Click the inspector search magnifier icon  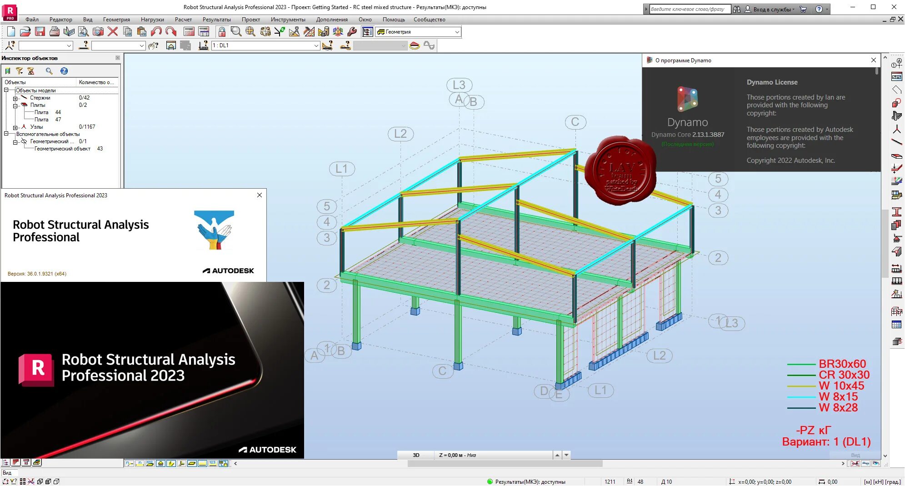click(x=49, y=71)
